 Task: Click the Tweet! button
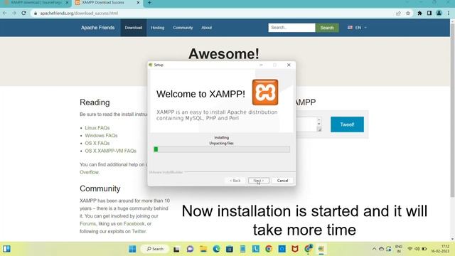(x=347, y=124)
